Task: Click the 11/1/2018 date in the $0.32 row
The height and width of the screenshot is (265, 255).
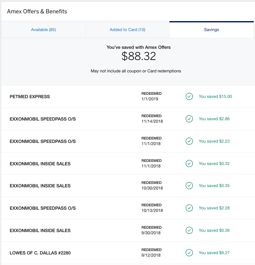Action: (151, 166)
